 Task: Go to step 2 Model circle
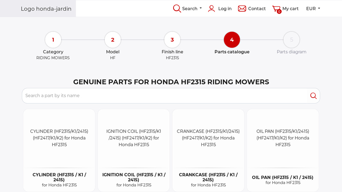[x=112, y=40]
